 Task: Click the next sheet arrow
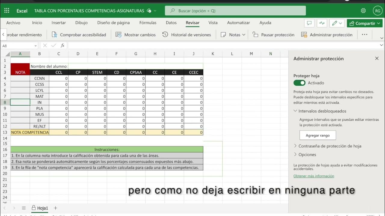(14, 208)
